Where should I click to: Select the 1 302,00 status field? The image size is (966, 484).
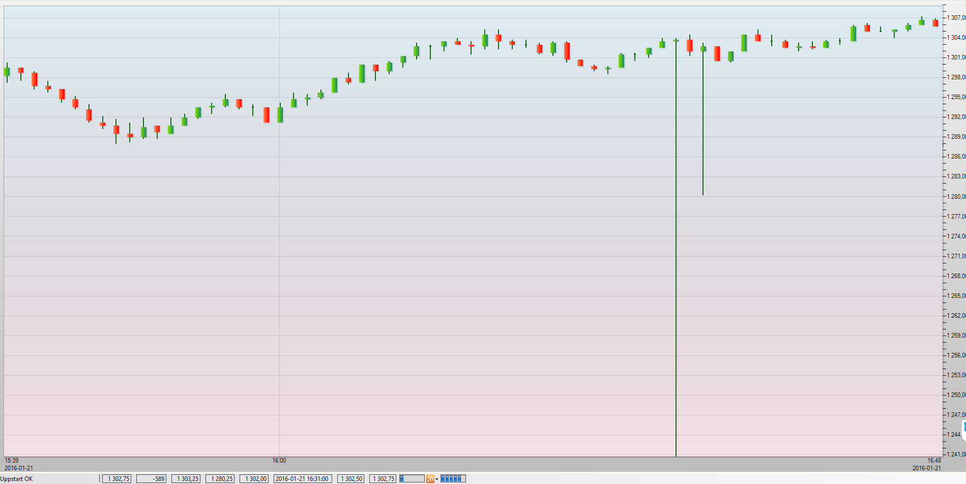coord(254,479)
